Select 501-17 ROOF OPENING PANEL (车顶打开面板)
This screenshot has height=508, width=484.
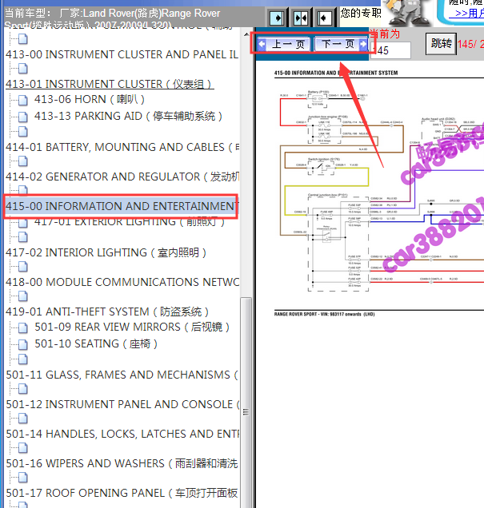[x=122, y=493]
